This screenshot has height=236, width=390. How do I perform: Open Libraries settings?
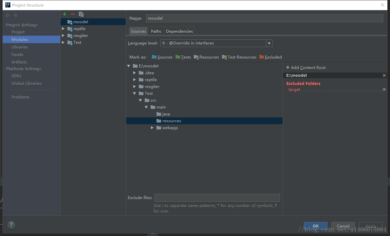19,47
